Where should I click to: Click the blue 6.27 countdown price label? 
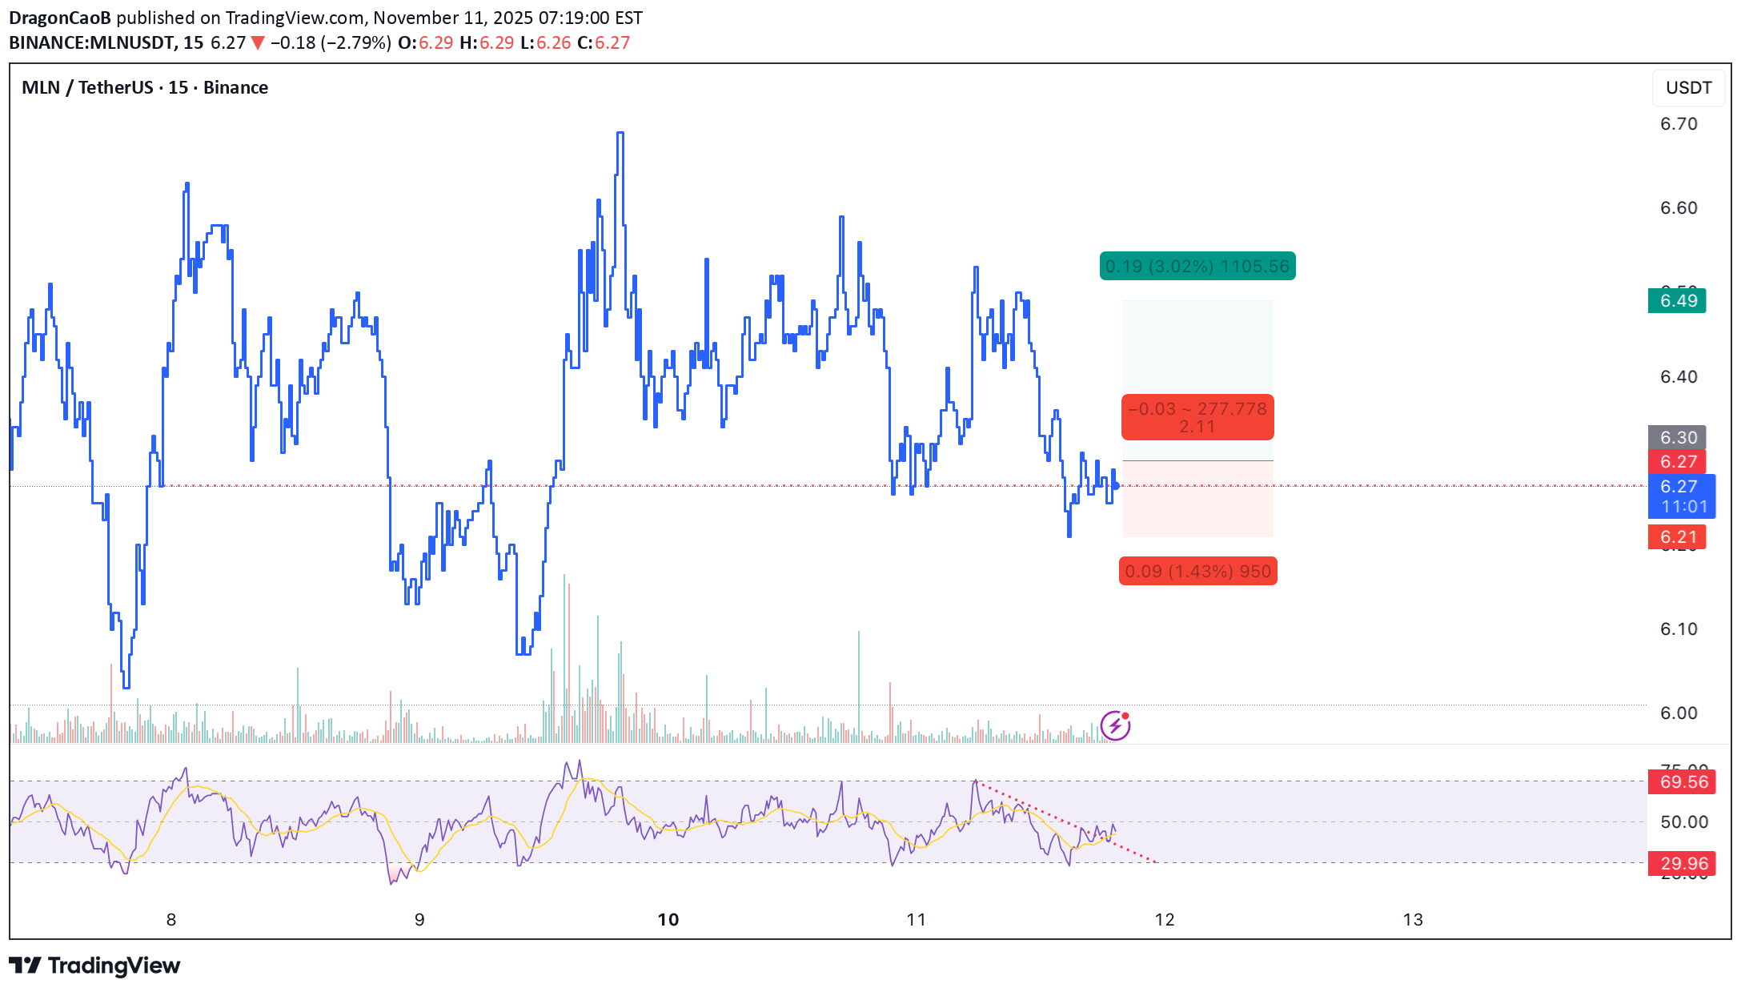click(x=1681, y=496)
